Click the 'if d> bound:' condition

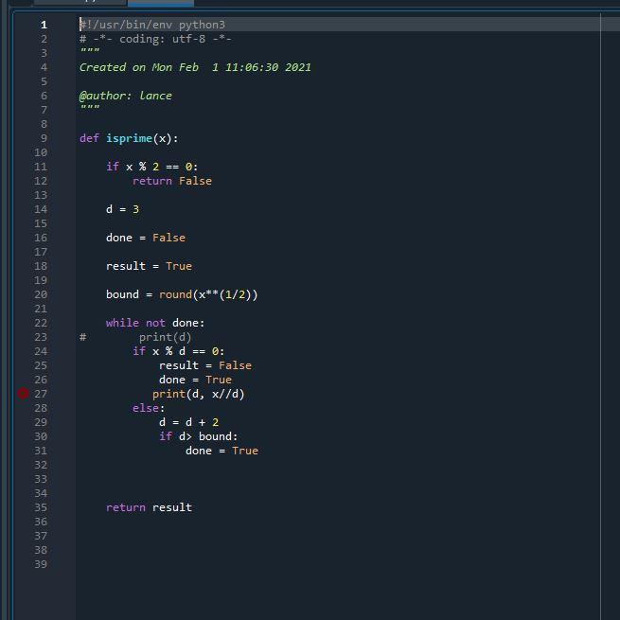click(199, 436)
